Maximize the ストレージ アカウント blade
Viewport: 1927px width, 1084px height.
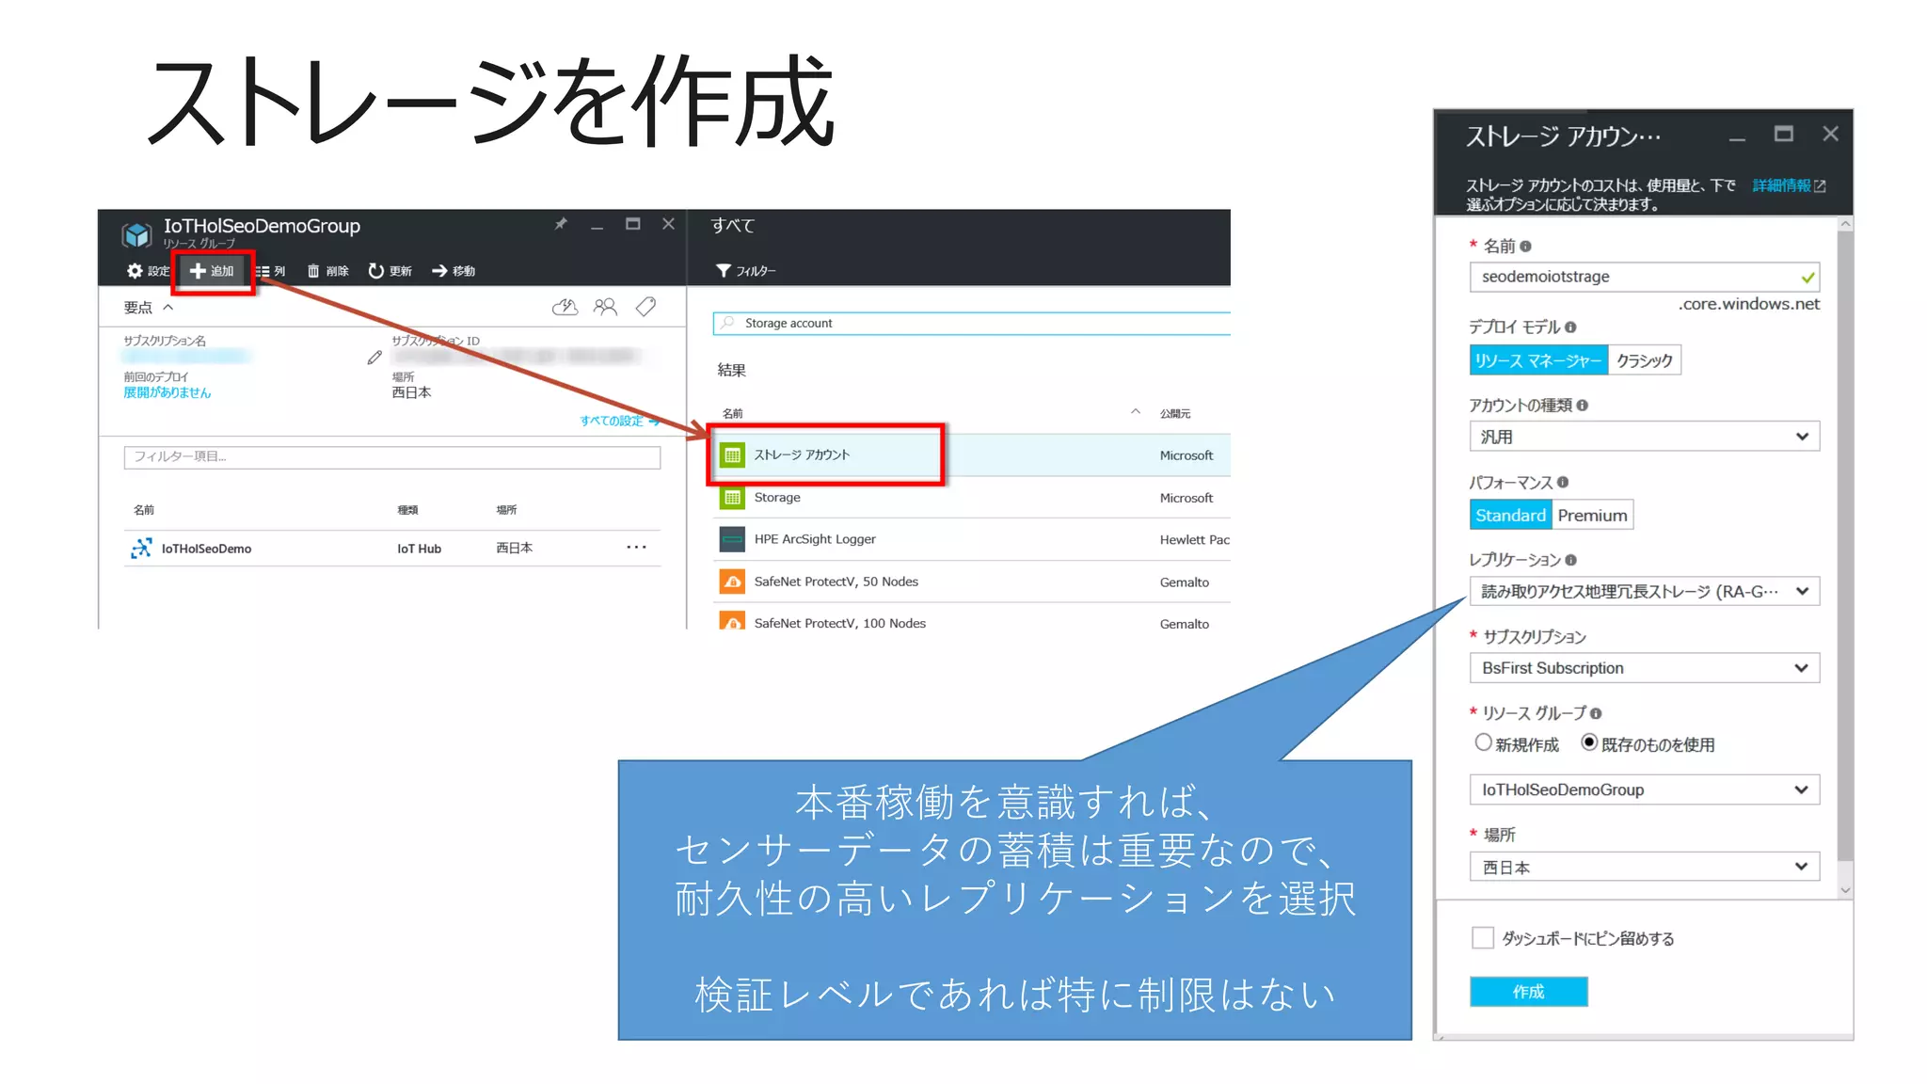[x=1783, y=134]
